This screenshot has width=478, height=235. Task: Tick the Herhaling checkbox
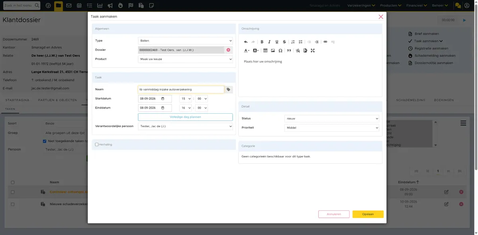tap(97, 144)
